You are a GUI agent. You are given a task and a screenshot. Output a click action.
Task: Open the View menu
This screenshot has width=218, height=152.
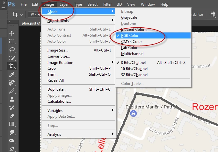tap(131, 4)
